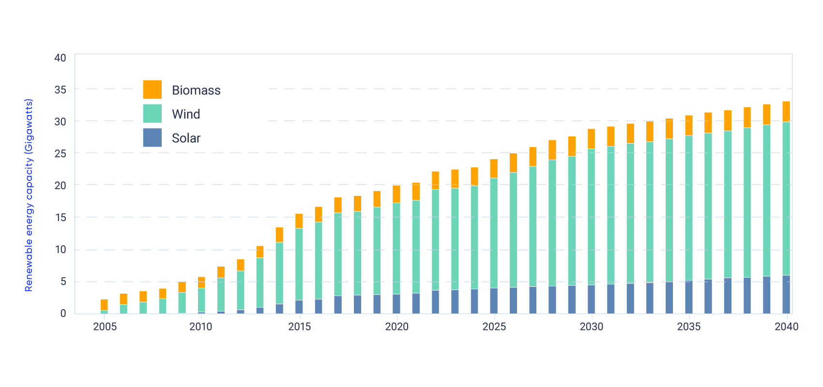Click the green Wind legend swatch

[x=152, y=114]
